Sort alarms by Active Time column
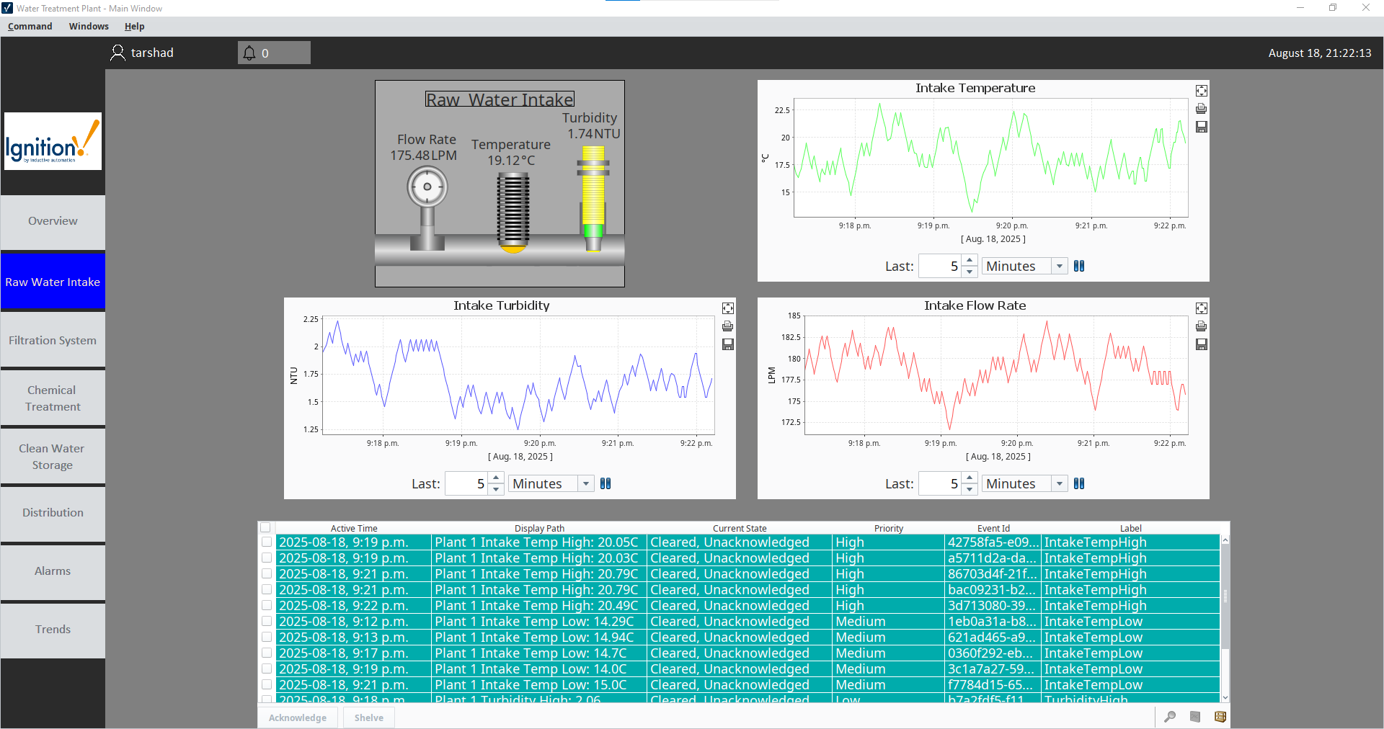 tap(354, 528)
